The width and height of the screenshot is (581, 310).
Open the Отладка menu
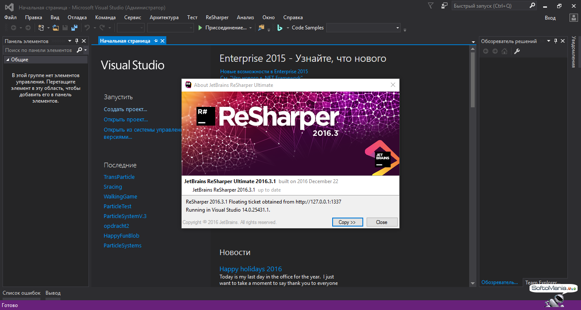tap(77, 17)
